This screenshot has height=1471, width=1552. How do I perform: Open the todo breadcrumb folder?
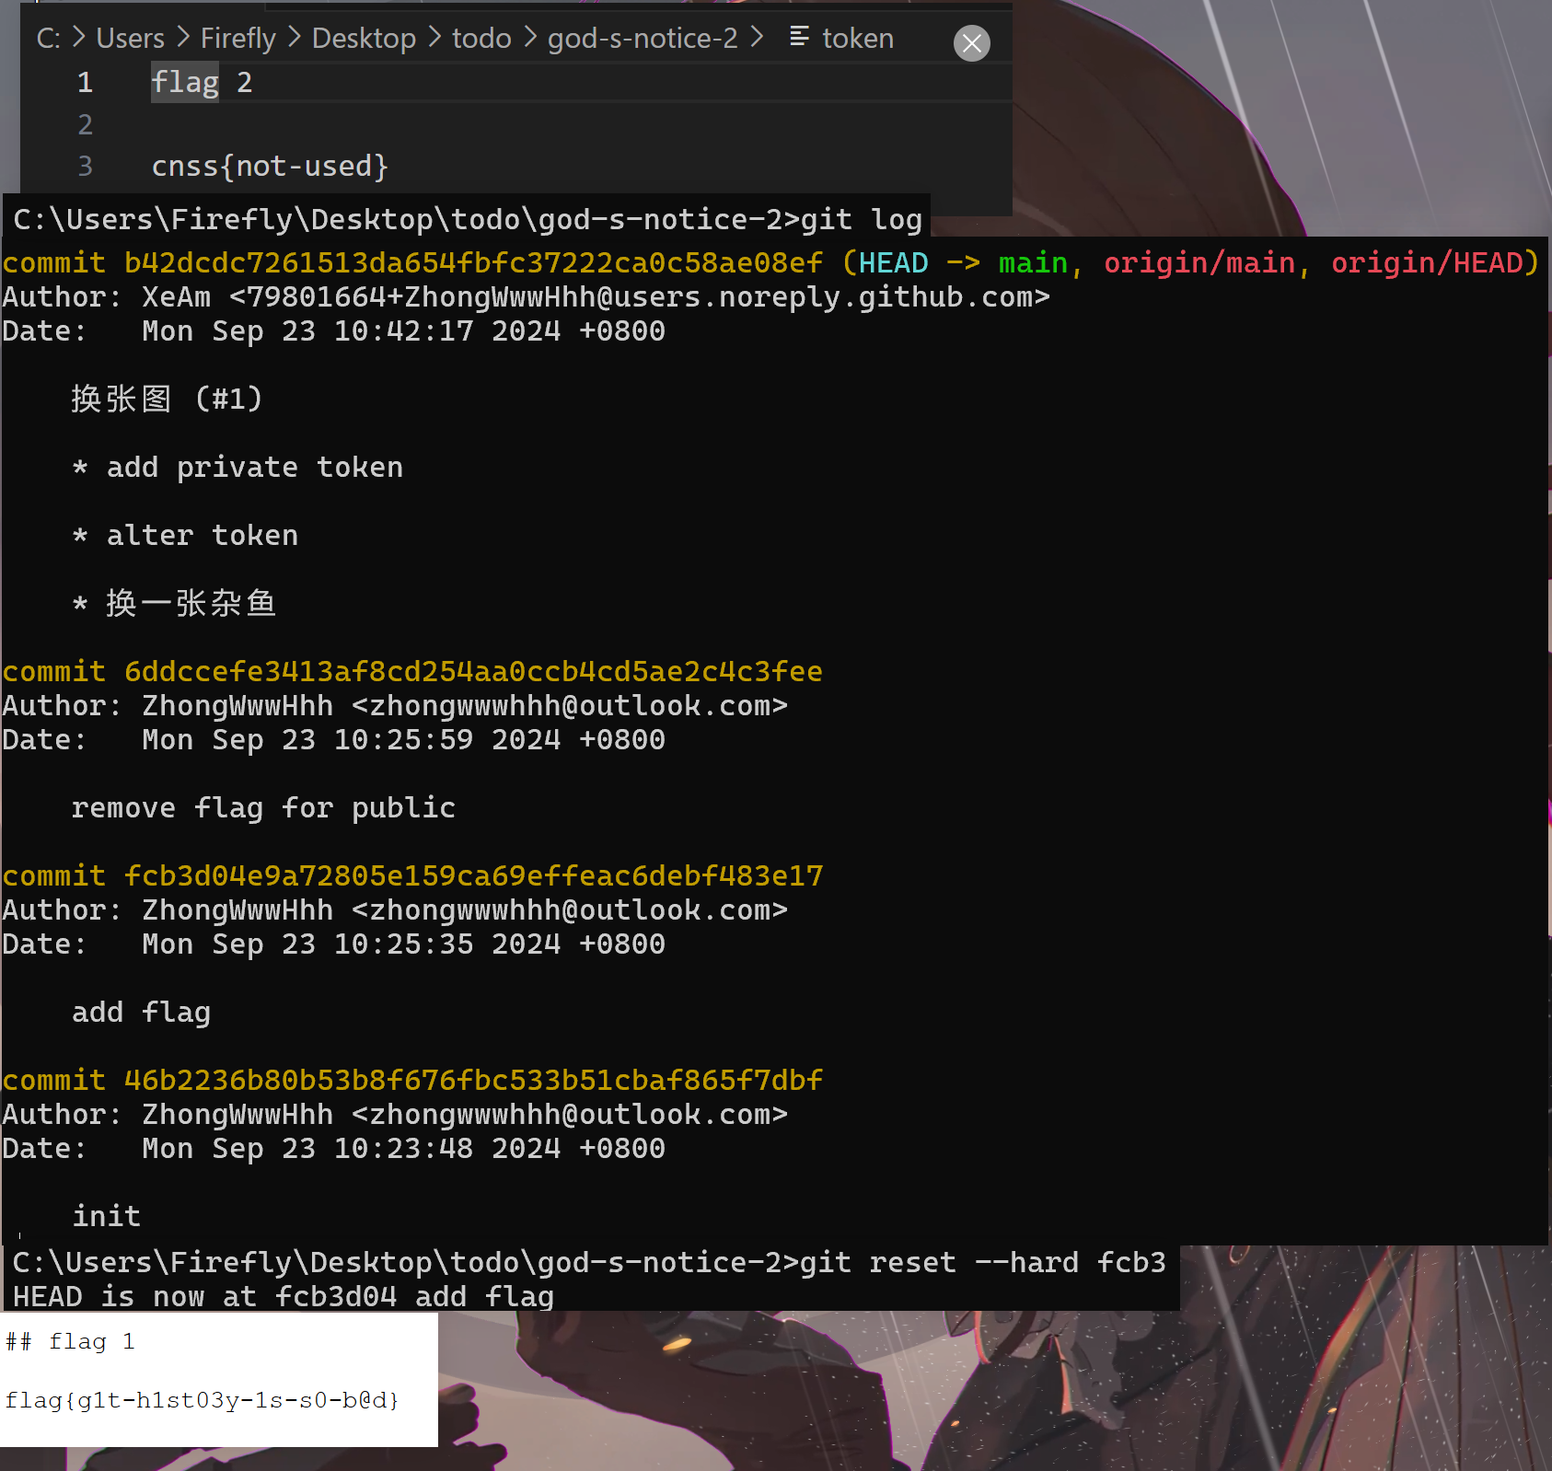click(481, 39)
